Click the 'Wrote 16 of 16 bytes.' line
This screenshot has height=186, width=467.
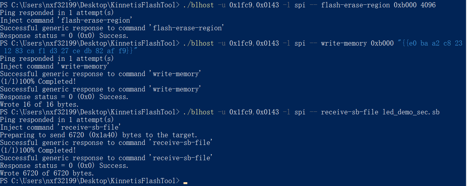click(40, 104)
